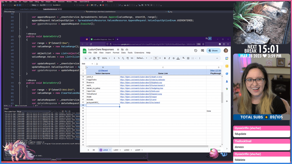Image resolution: width=292 pixels, height=164 pixels.
Task: Open the all sheets list icon
Action: pos(94,150)
